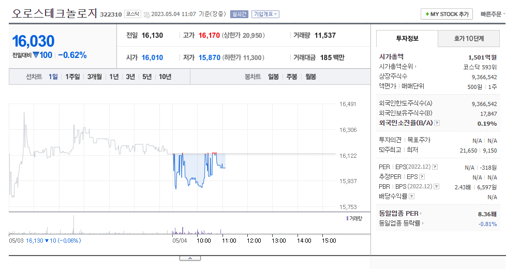
Task: Click the current price 16,030
Action: coord(33,41)
